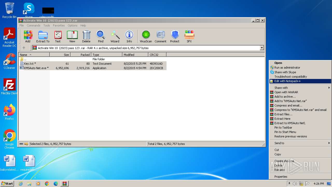Screen dimensions: 332x187
Task: Expand the Send to submenu
Action: pos(300,143)
